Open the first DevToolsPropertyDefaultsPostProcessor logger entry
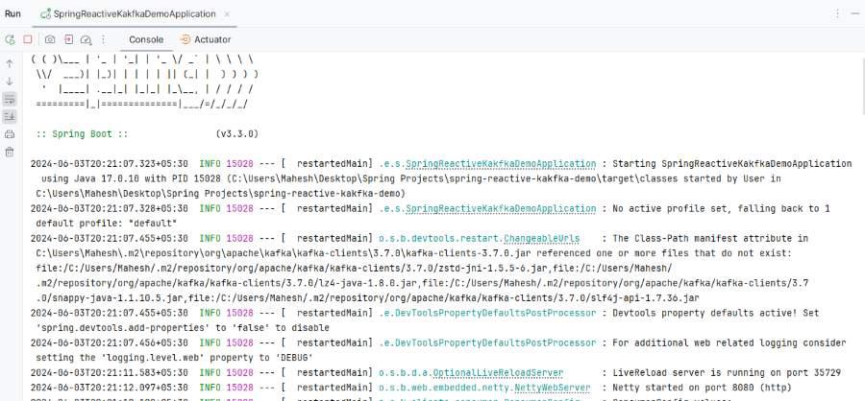Screen dimensions: 865x401 tap(487, 313)
